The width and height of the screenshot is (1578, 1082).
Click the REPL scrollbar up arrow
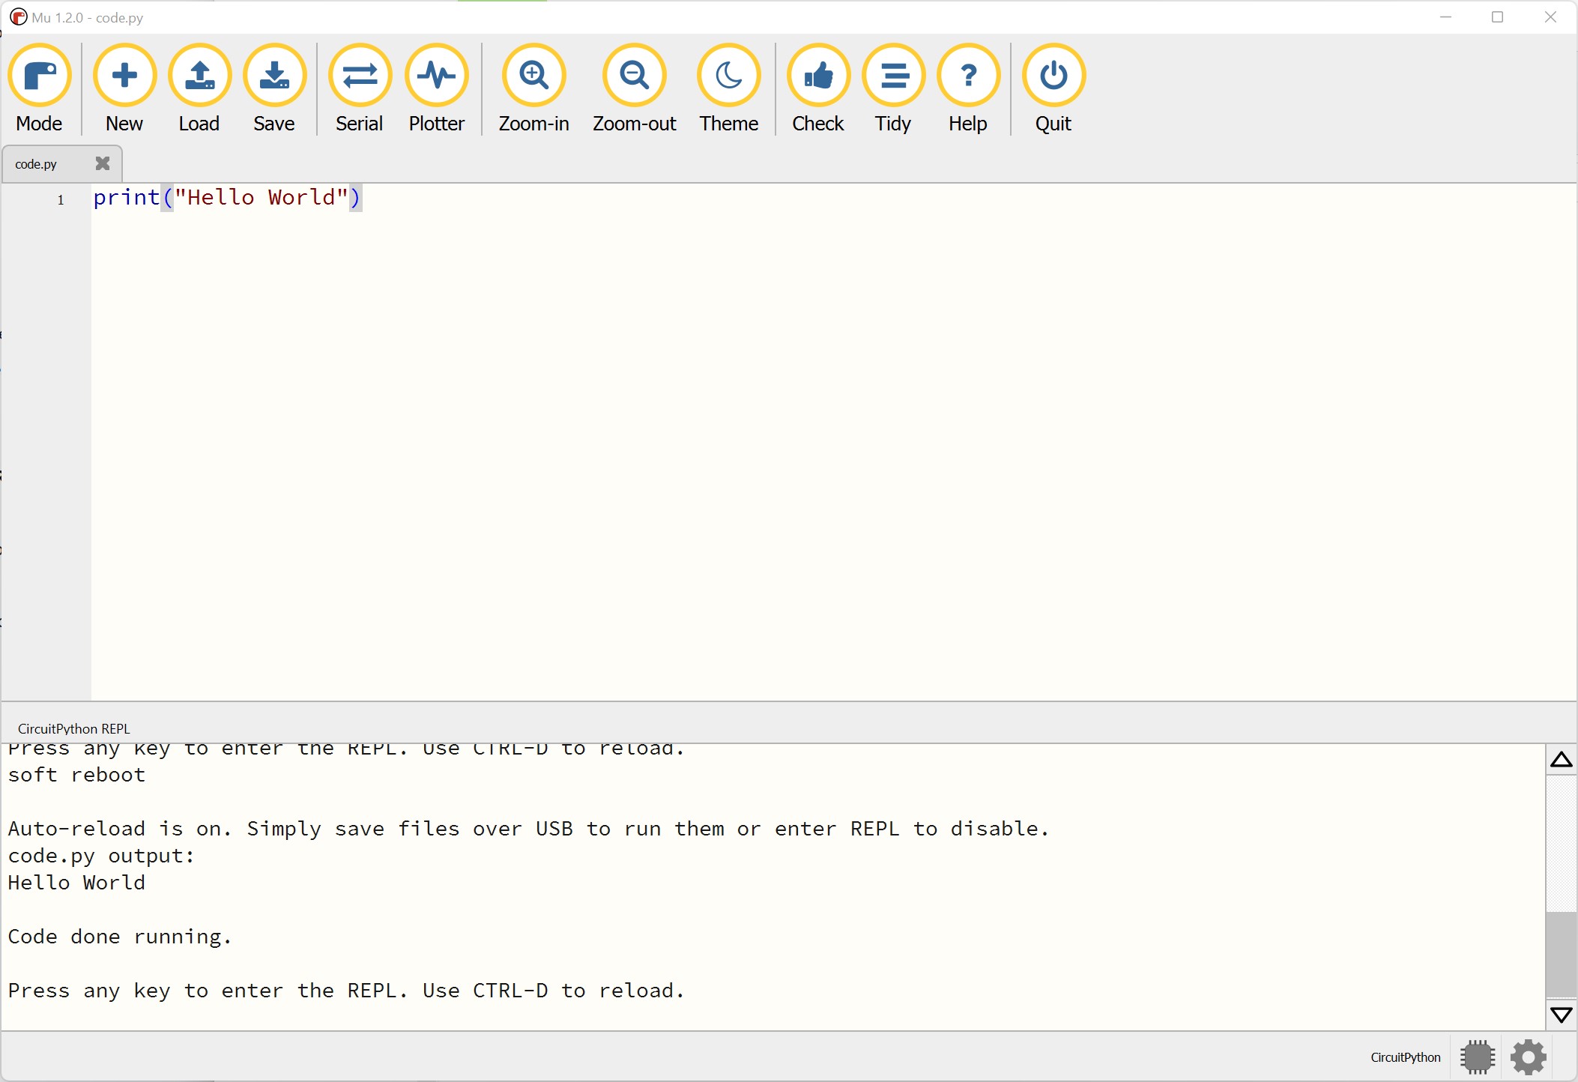[1562, 760]
